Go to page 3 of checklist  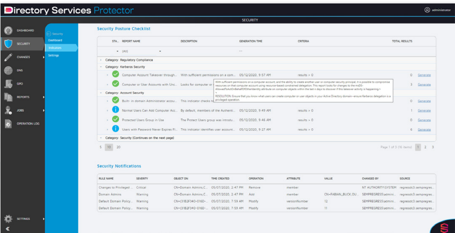(432, 147)
